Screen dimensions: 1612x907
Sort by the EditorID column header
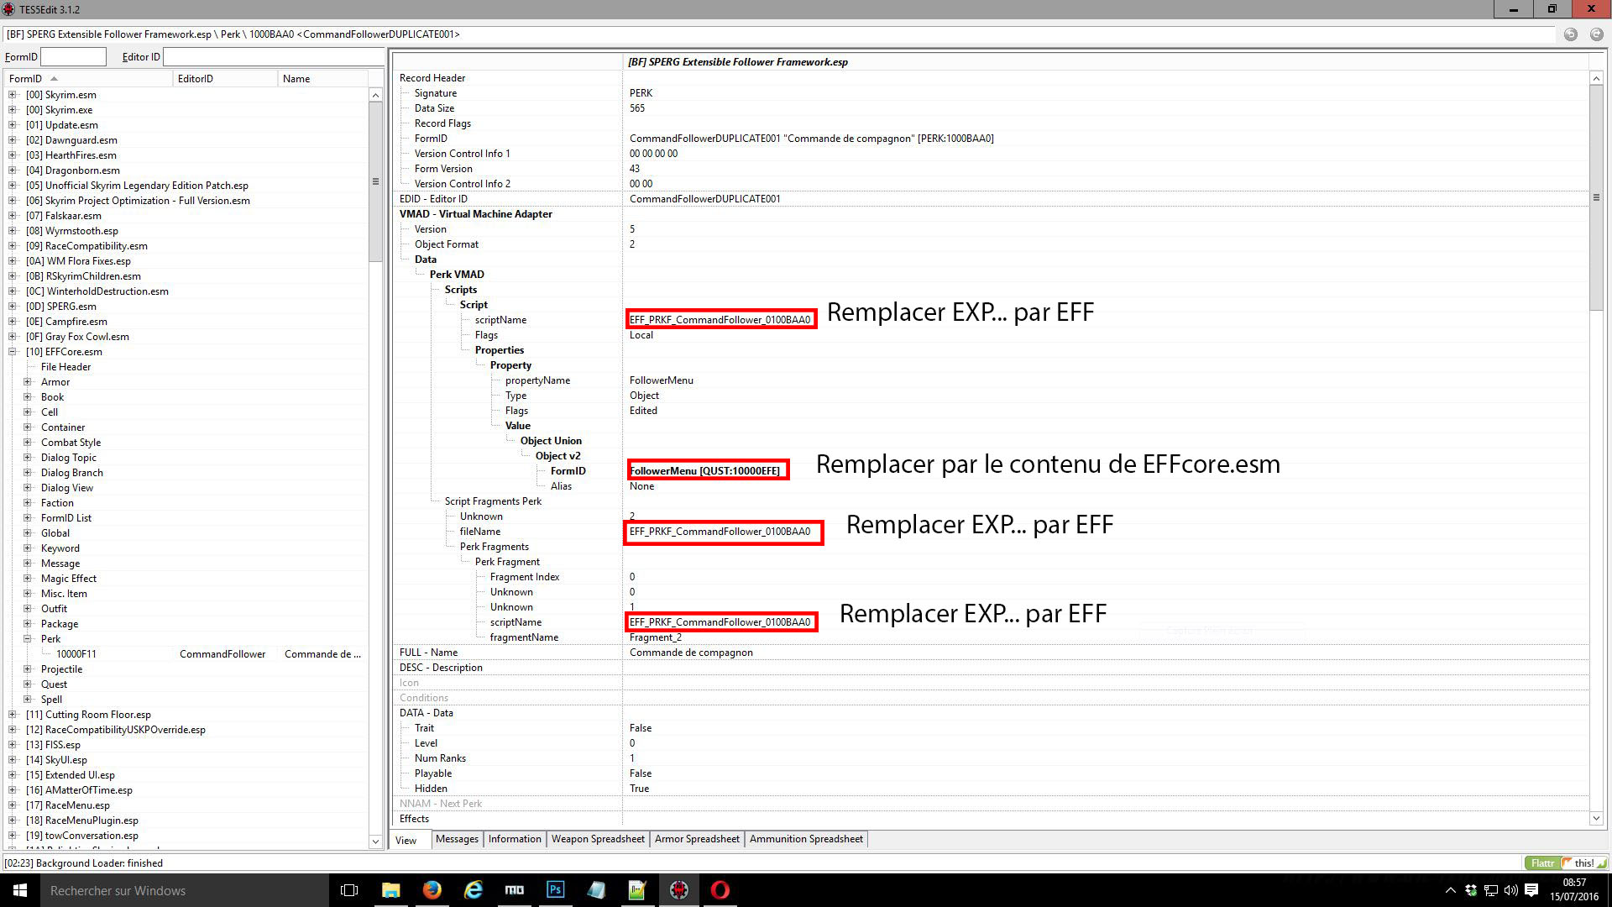225,79
